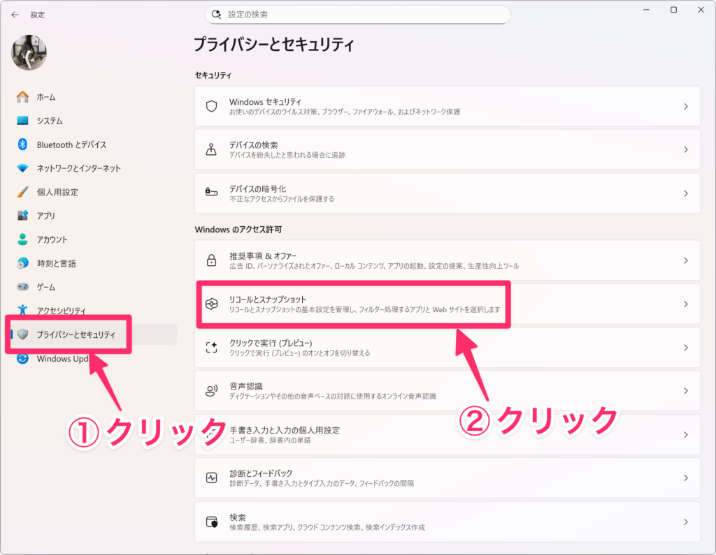Click the デバイスの暗号化 lock drive icon
The height and width of the screenshot is (555, 716).
tap(211, 191)
